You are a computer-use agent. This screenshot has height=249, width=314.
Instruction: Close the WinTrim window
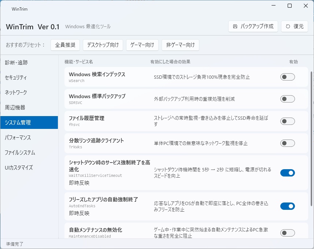coord(306,5)
